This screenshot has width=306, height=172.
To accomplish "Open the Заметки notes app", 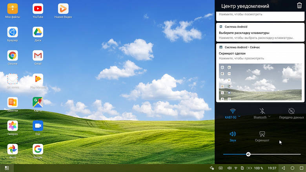I will click(x=13, y=102).
